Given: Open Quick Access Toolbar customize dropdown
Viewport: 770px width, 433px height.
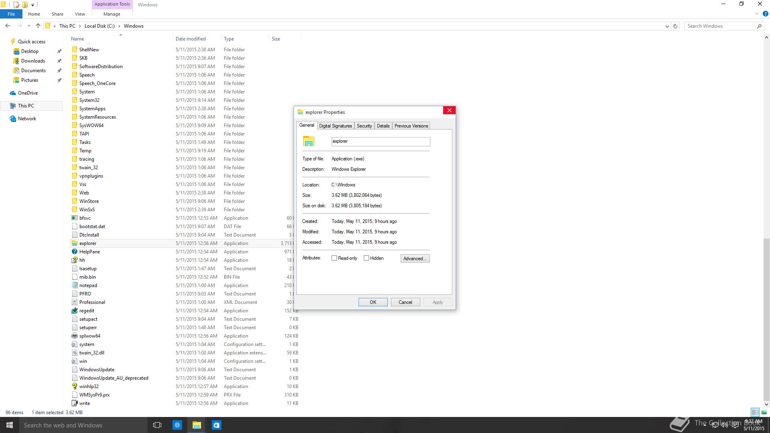Looking at the screenshot, I should coord(33,5).
